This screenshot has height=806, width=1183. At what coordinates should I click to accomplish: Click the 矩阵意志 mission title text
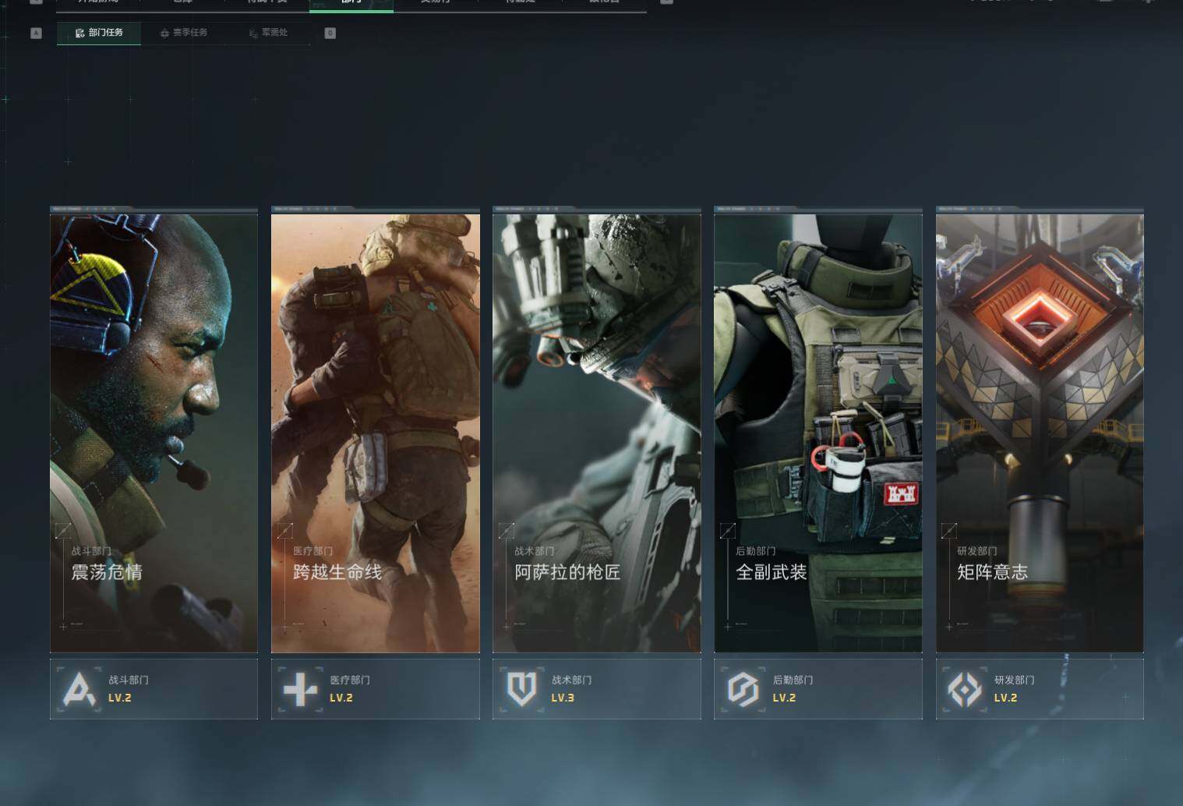(x=993, y=572)
